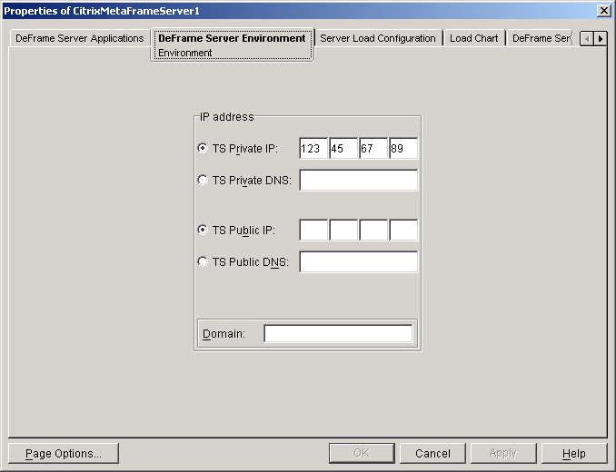The image size is (616, 472).
Task: Click the first TS Public IP octet box
Action: tap(313, 230)
